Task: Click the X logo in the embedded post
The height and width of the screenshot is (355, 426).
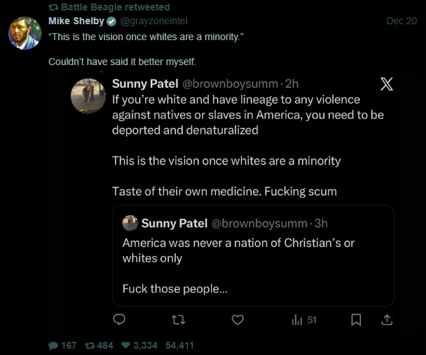Action: pyautogui.click(x=387, y=84)
